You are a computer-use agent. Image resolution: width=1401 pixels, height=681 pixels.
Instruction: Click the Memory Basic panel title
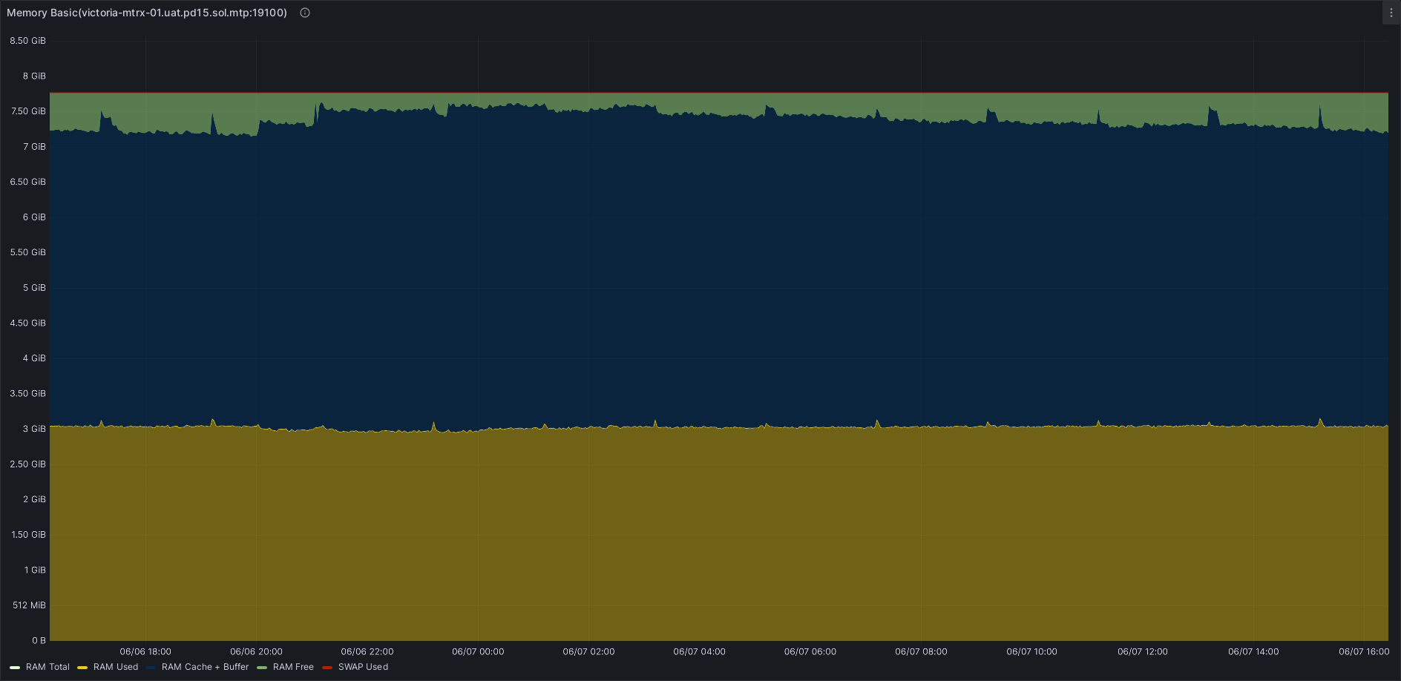(147, 13)
